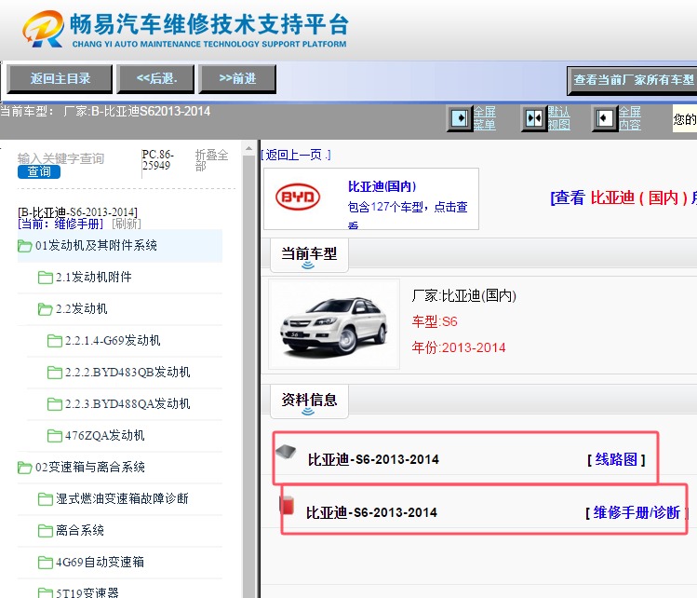
Task: Click 查看 比亚迪(国内) all models link
Action: [x=623, y=197]
